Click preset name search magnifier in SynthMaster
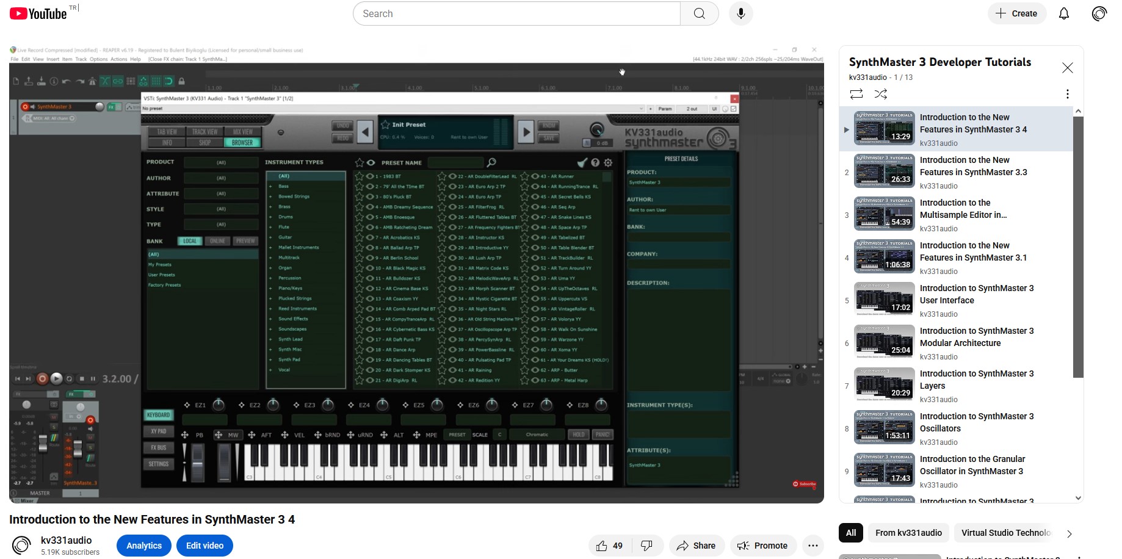 point(491,162)
